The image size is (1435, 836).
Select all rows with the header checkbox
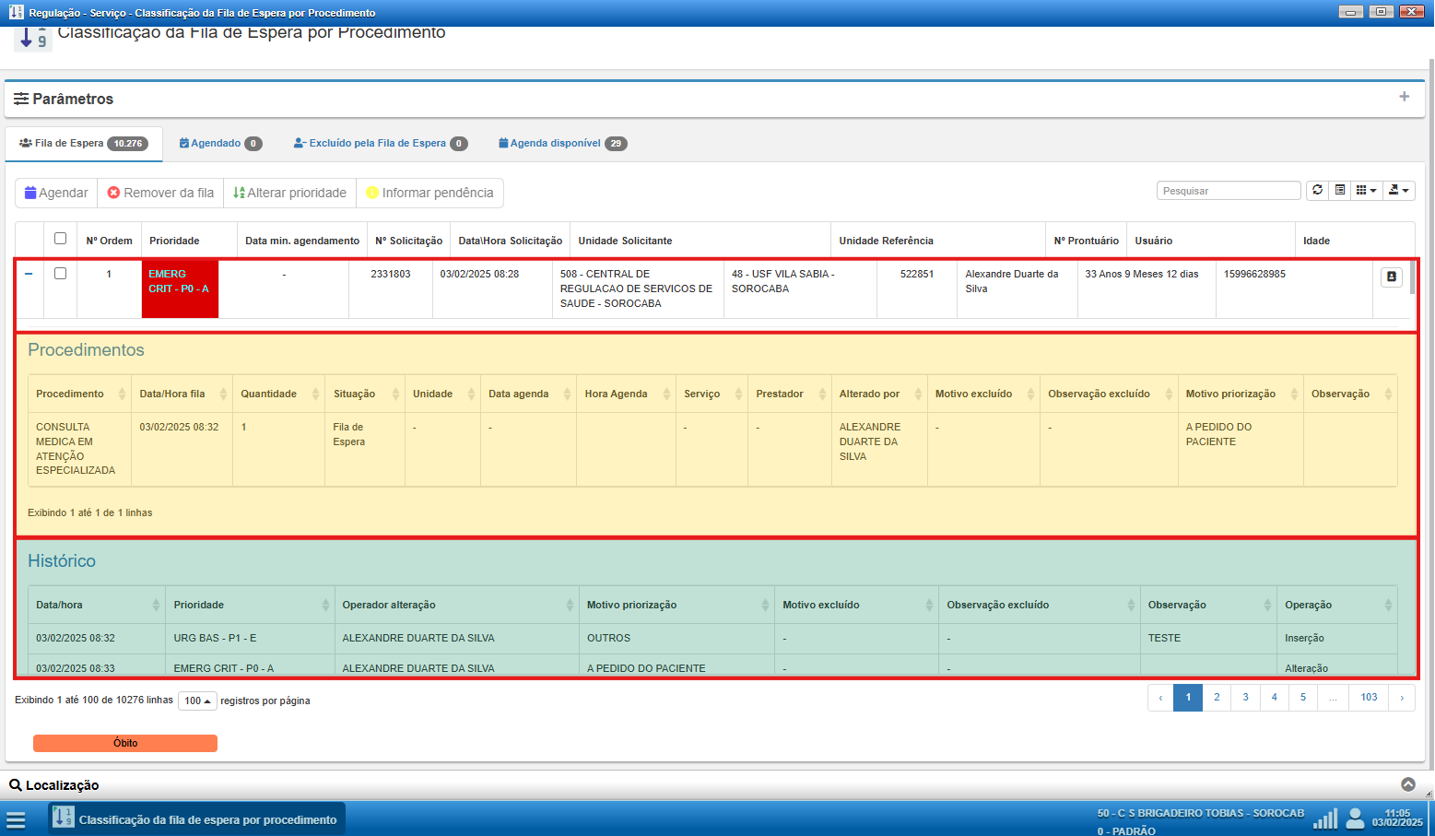click(60, 239)
